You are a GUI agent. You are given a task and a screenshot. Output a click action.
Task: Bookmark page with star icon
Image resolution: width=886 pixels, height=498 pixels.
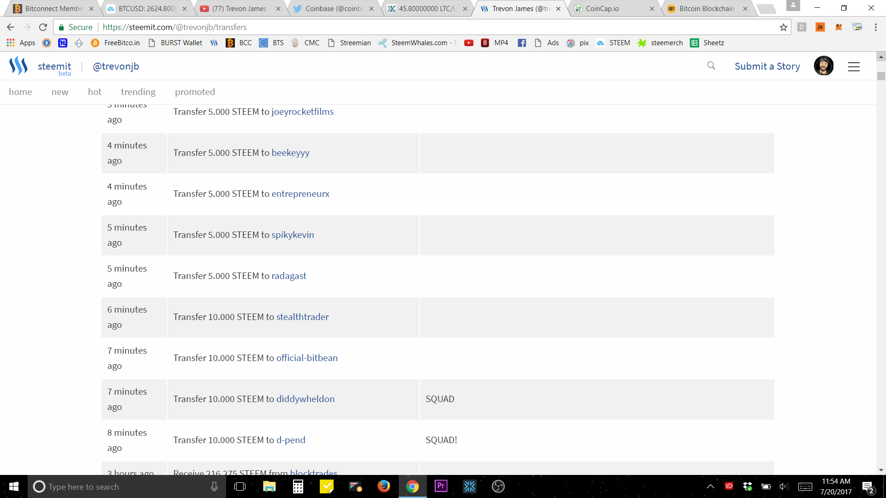(x=783, y=27)
